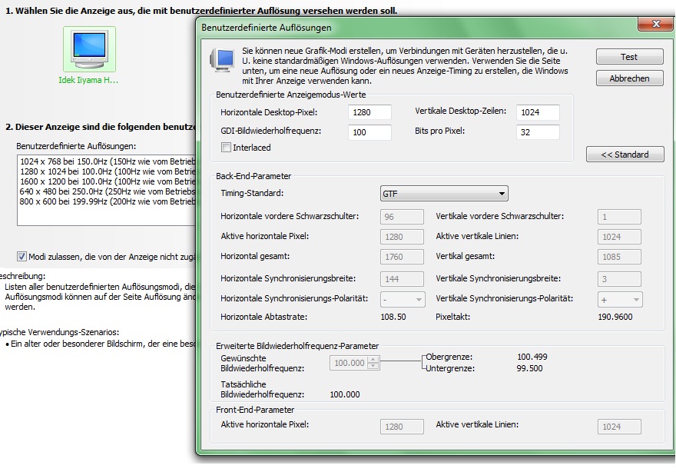
Task: Click Horizontale Abtastrate value 108.50
Action: coord(393,317)
